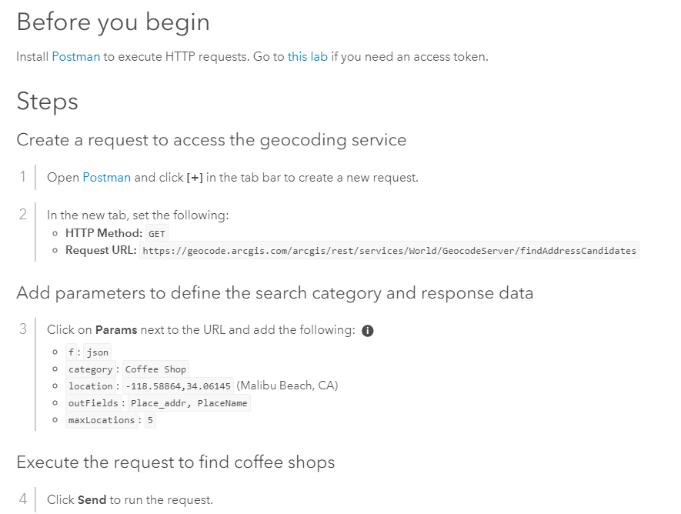Select the 'category' parameter key
The image size is (681, 514).
(90, 369)
